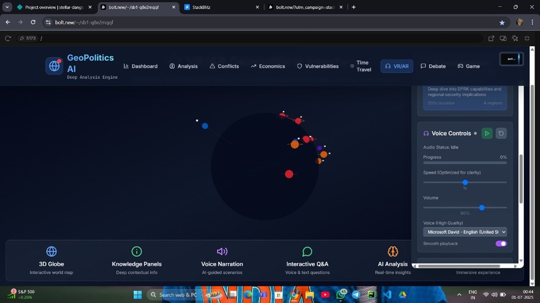Open the taskbar clock and date
This screenshot has height=303, width=540.
pyautogui.click(x=523, y=294)
